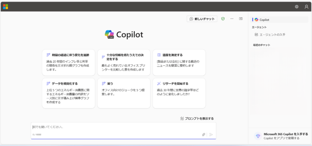Click the Copilot colorful icon in sidebar
Image resolution: width=312 pixels, height=146 pixels.
click(257, 20)
